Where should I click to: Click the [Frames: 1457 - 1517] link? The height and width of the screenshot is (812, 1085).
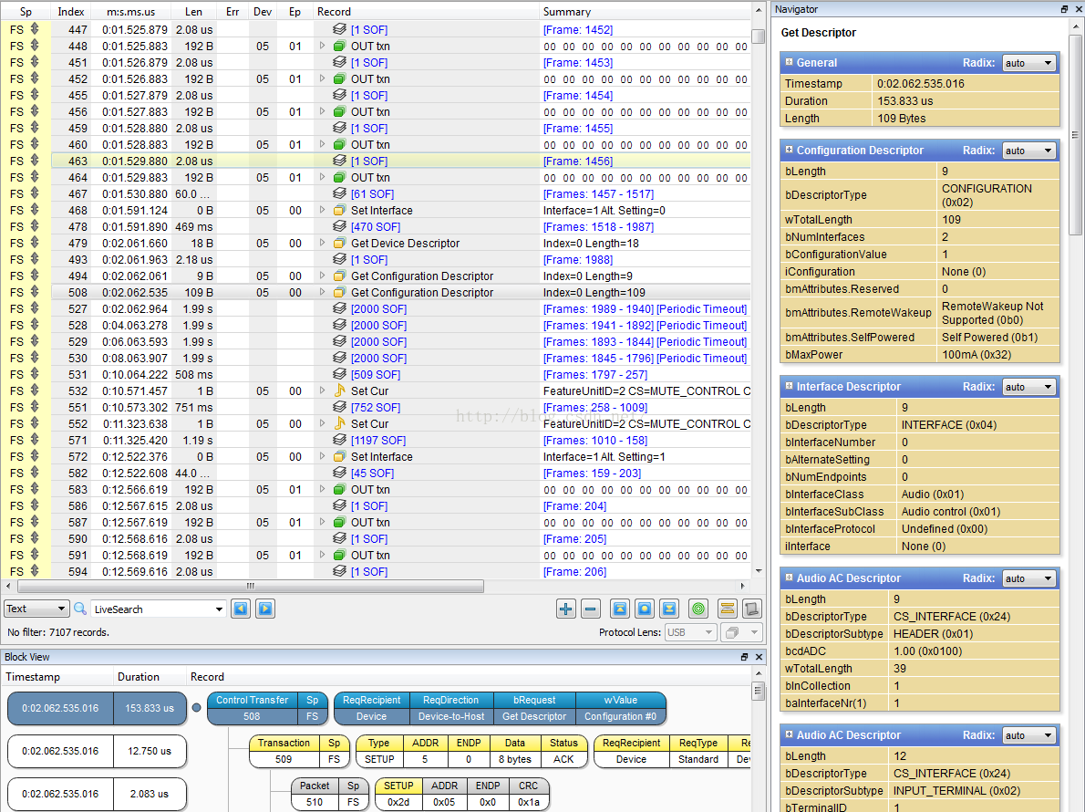(x=598, y=193)
